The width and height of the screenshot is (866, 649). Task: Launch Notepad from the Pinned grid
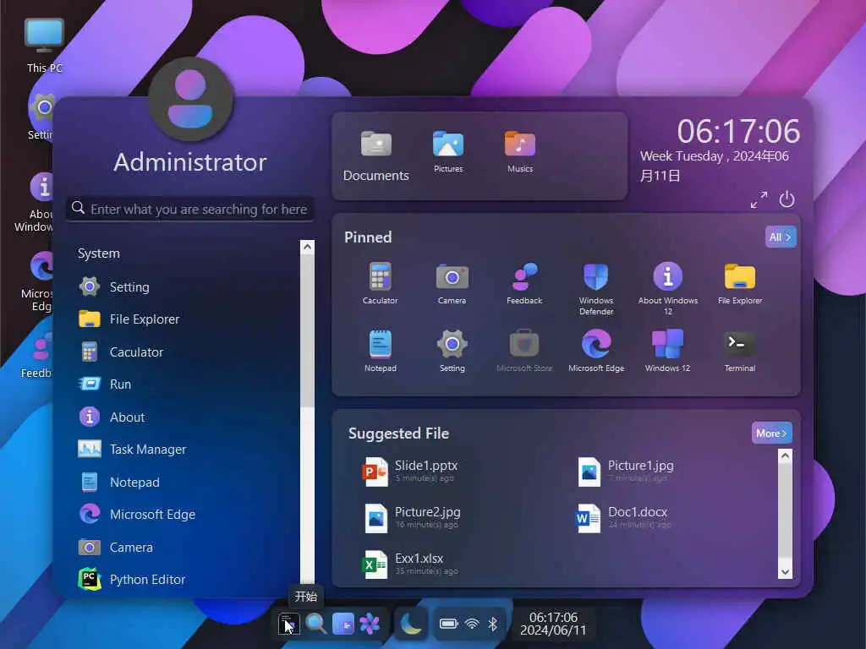380,351
